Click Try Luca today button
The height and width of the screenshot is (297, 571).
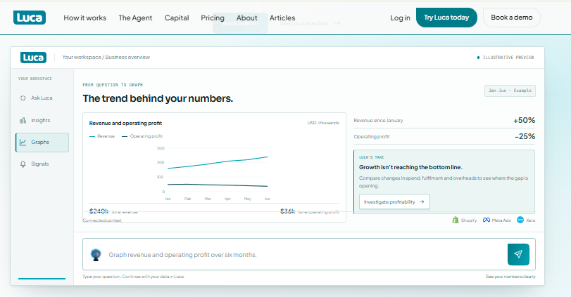pyautogui.click(x=446, y=18)
